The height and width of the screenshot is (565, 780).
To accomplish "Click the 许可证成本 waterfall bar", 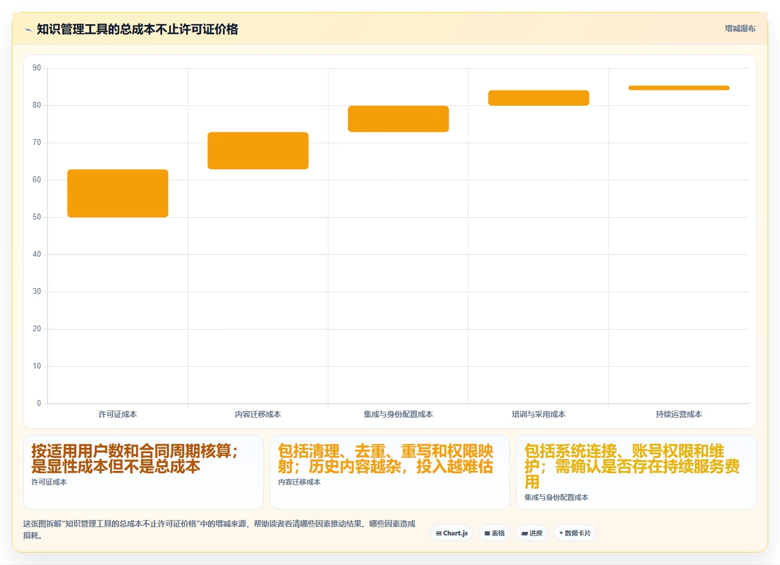I will click(x=118, y=193).
